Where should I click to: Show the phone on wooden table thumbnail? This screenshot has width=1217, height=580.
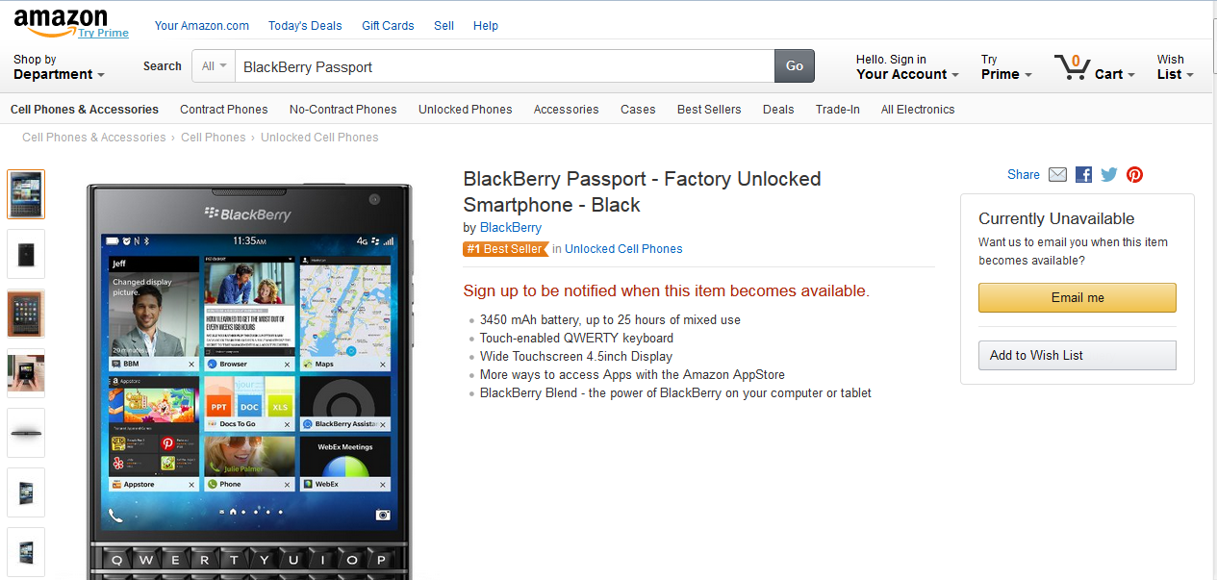pyautogui.click(x=26, y=314)
